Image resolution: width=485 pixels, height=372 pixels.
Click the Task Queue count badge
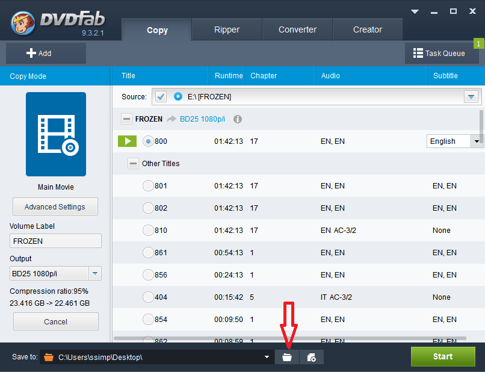[478, 43]
